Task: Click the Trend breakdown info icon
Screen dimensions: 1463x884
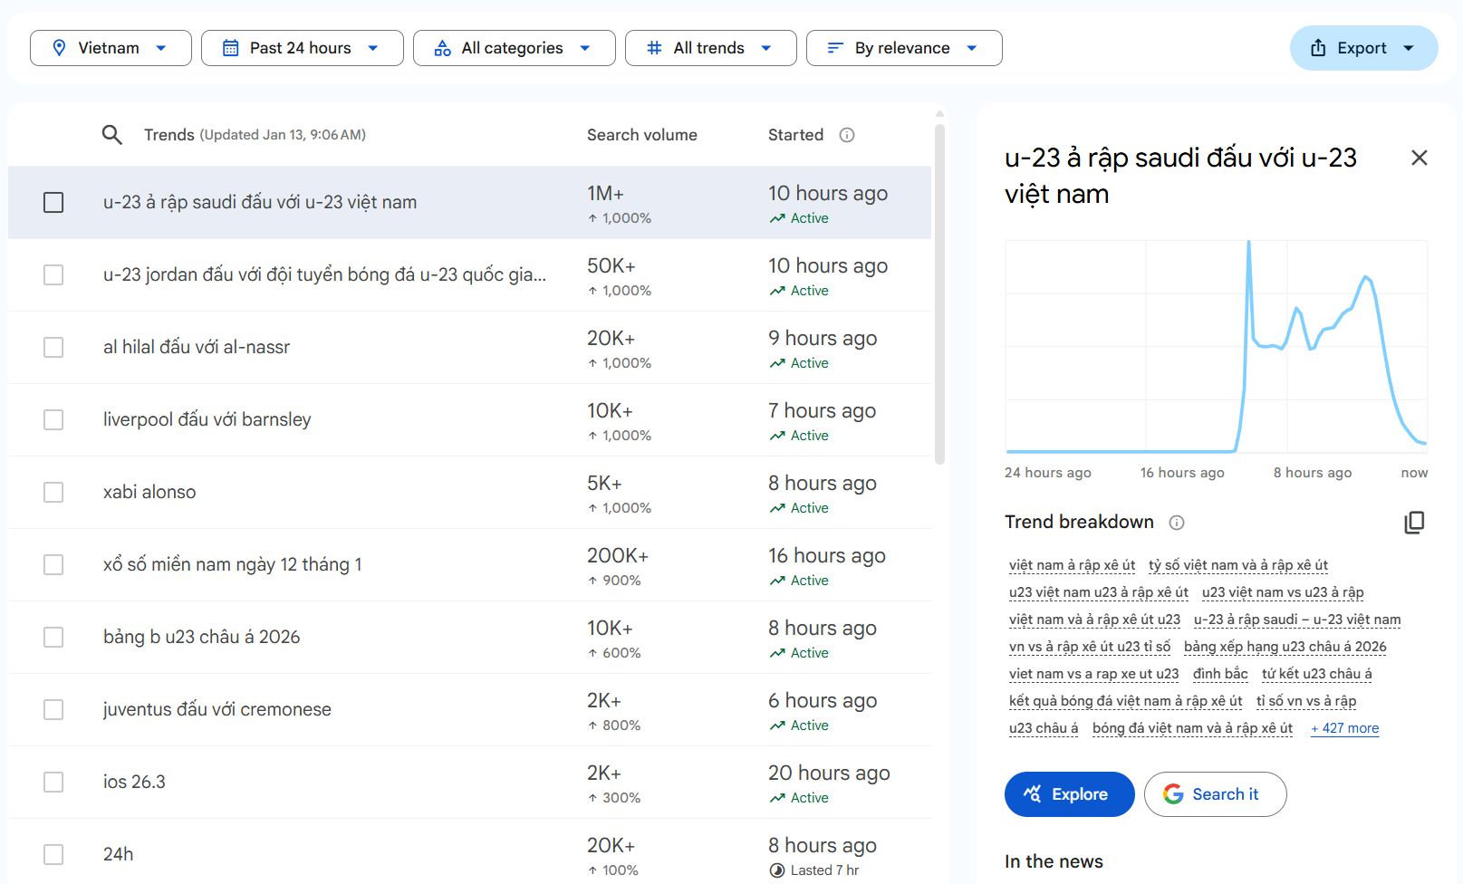Action: pos(1177,523)
